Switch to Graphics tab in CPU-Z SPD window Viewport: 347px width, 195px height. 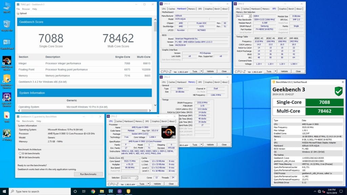click(283, 9)
